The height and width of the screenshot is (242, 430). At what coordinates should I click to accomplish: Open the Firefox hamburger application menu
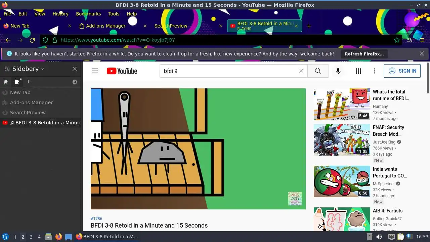(x=422, y=40)
